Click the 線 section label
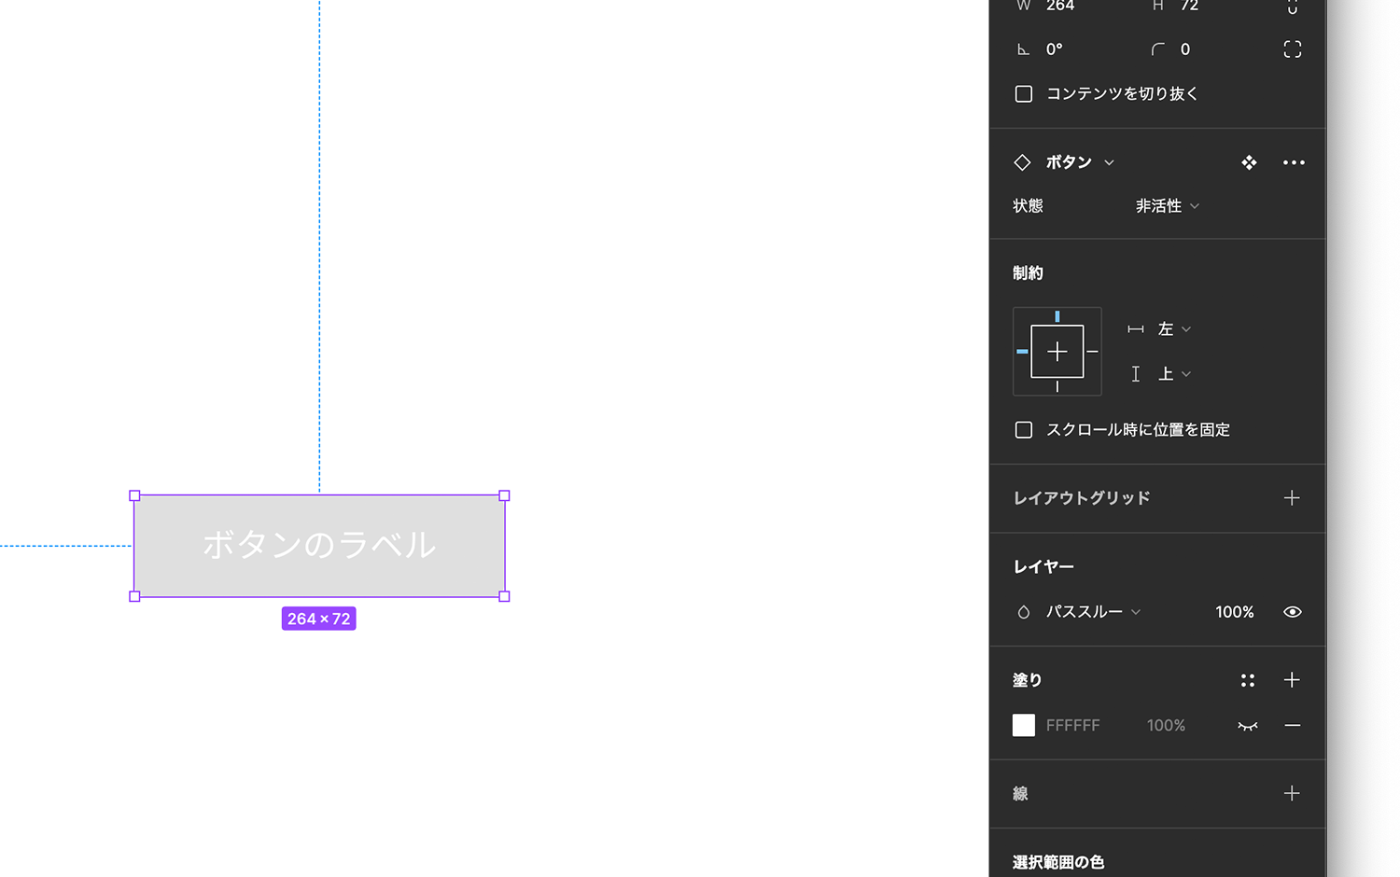Image resolution: width=1400 pixels, height=877 pixels. tap(1020, 794)
